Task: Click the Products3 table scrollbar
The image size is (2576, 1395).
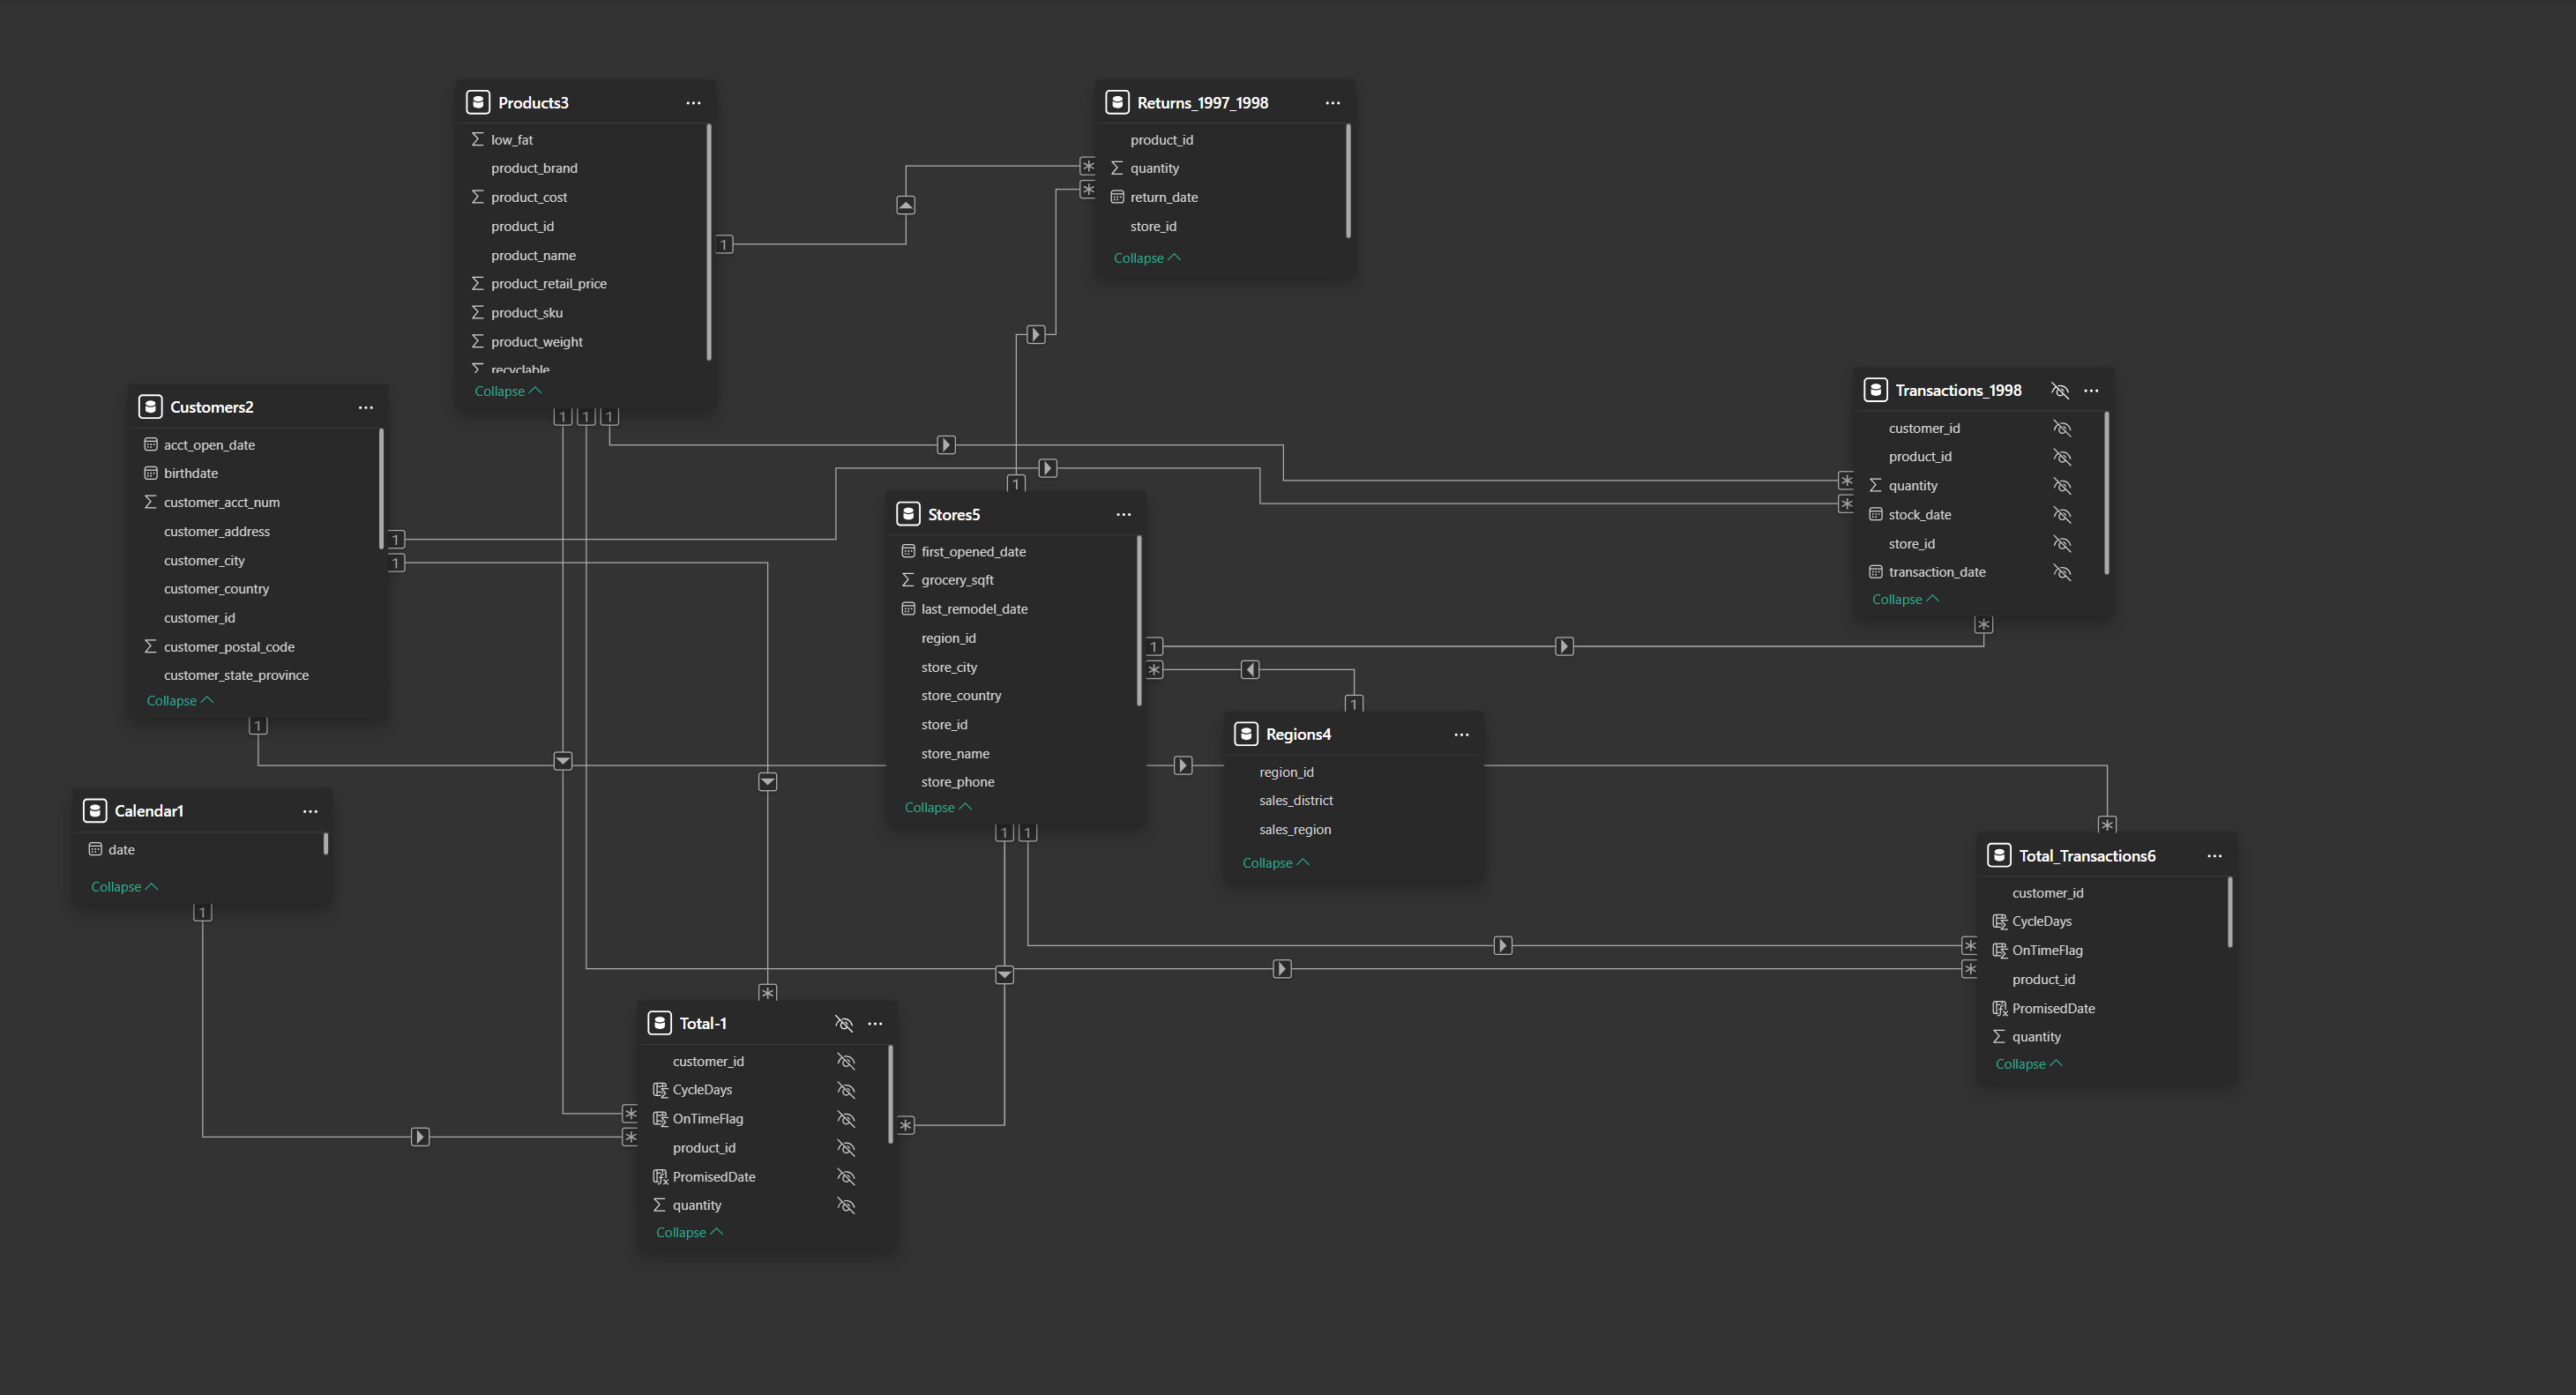Action: (x=709, y=242)
